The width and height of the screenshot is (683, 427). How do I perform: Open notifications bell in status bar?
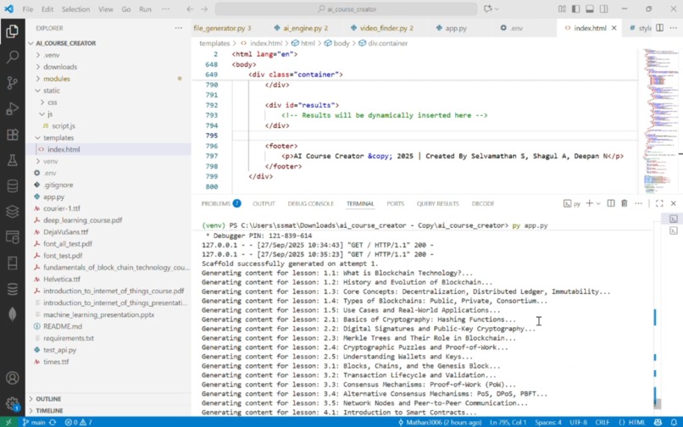click(674, 422)
